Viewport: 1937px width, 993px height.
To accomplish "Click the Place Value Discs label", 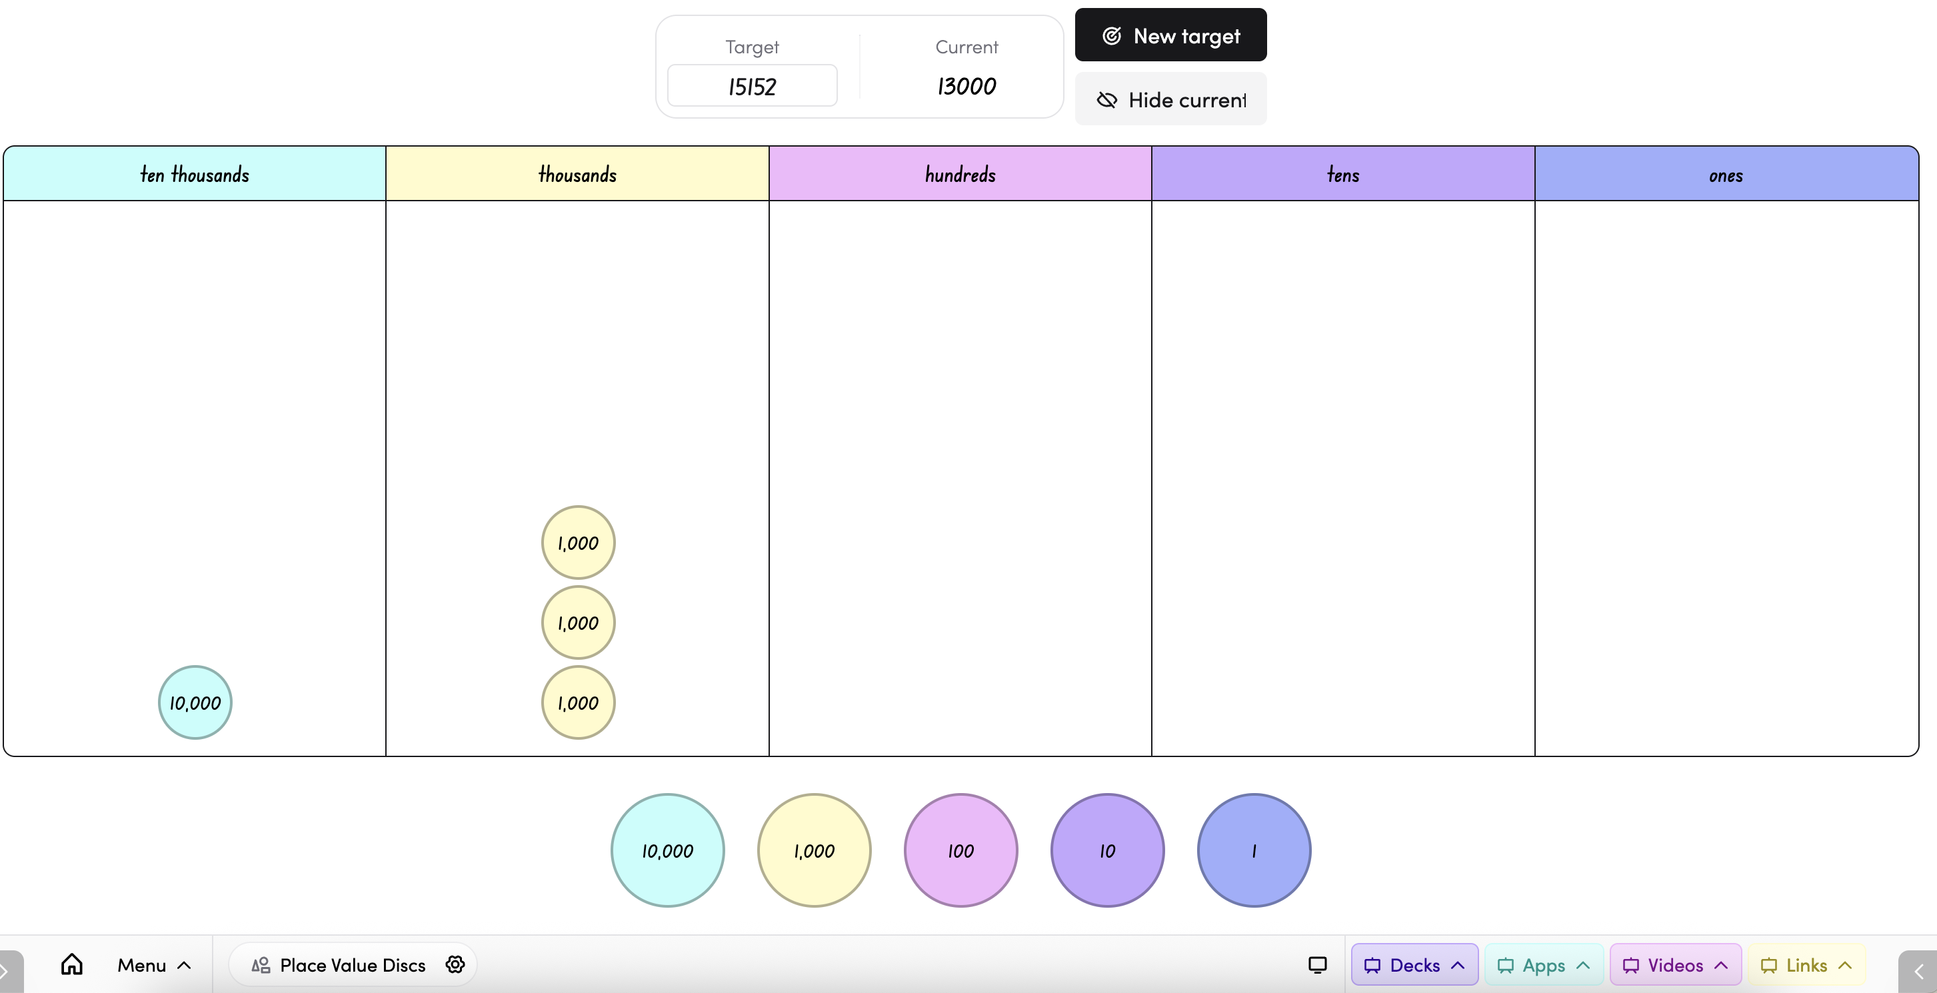I will 352,964.
